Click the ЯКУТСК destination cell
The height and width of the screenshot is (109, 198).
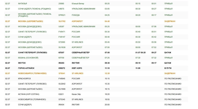(x=22, y=63)
